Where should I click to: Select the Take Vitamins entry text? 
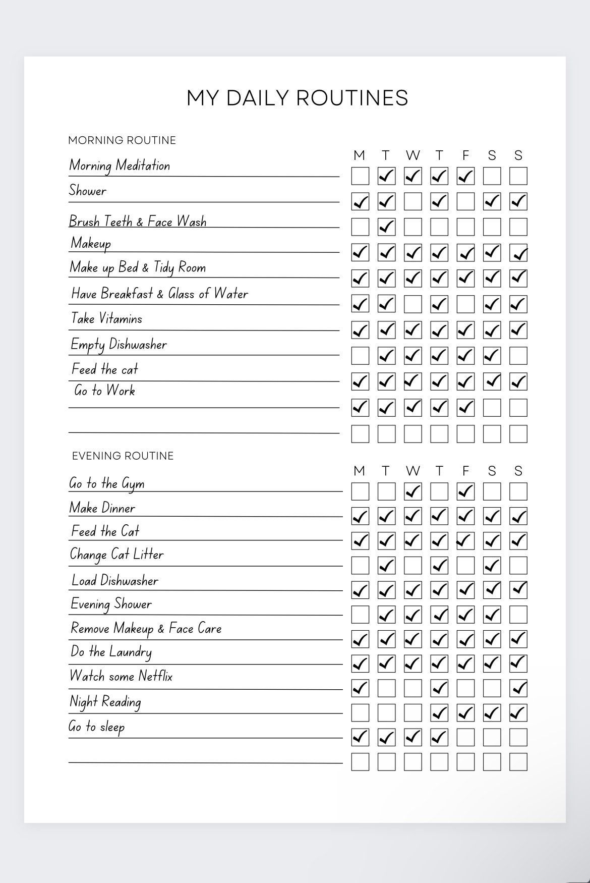click(107, 319)
